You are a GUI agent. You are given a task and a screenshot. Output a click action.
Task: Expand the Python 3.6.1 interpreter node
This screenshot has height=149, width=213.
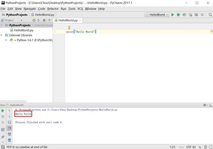click(6, 40)
